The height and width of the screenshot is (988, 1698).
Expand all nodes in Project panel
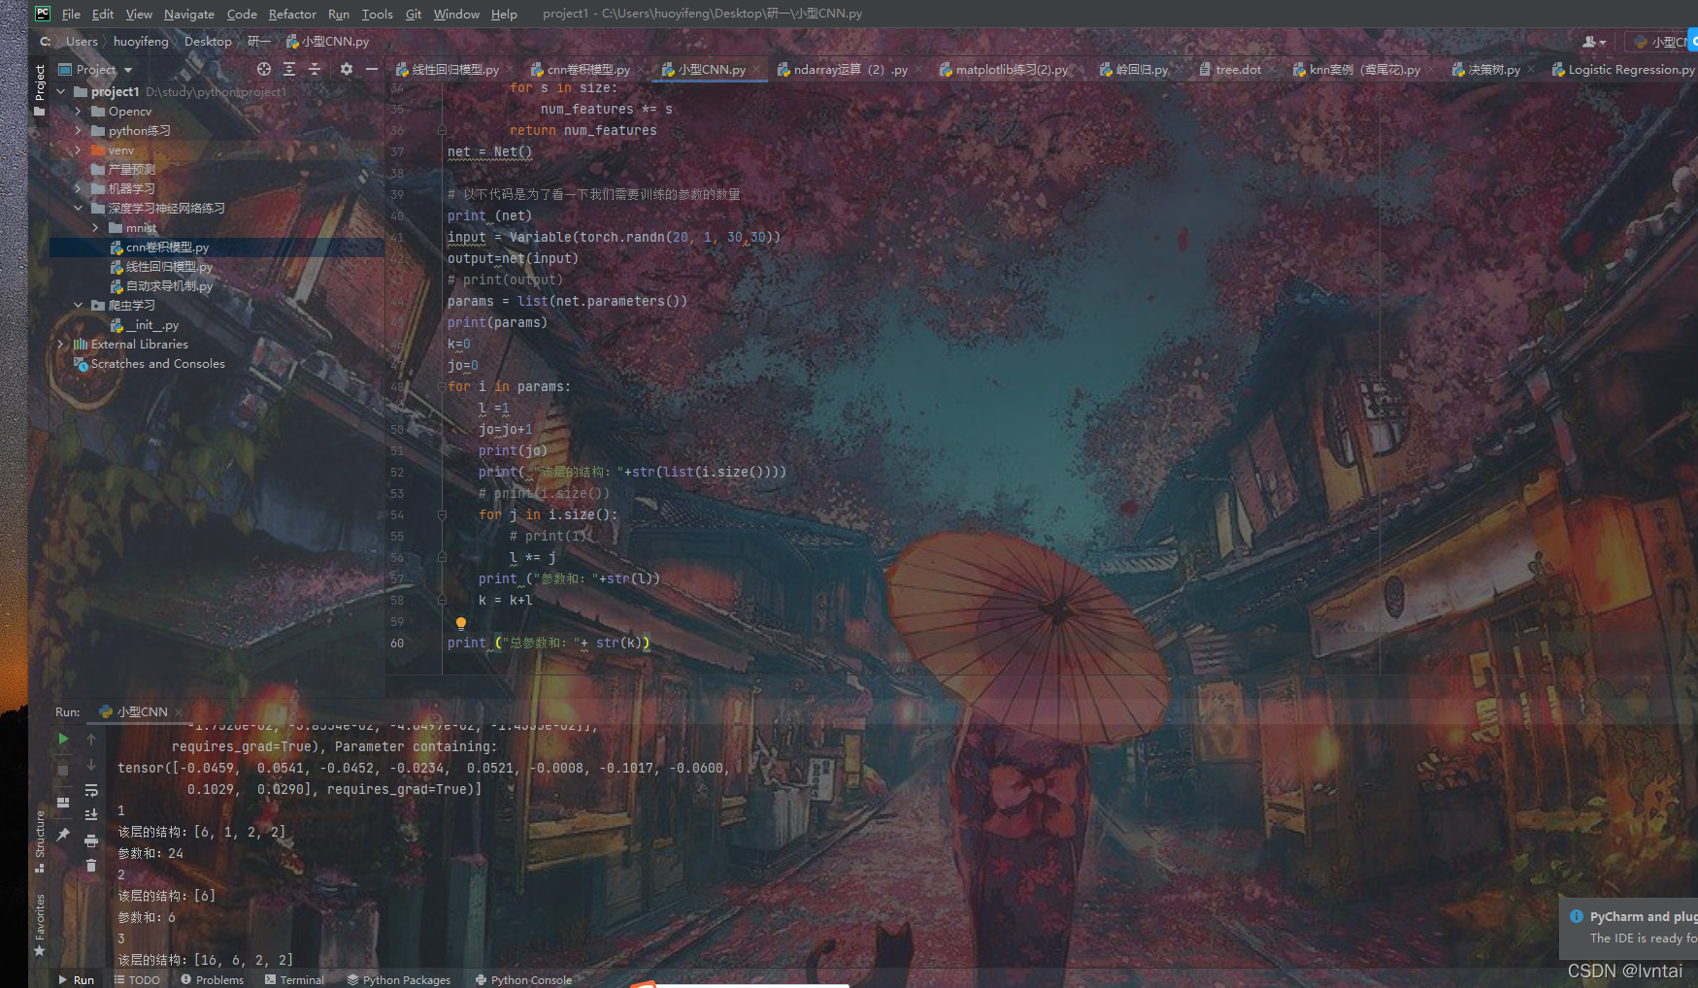[x=289, y=69]
